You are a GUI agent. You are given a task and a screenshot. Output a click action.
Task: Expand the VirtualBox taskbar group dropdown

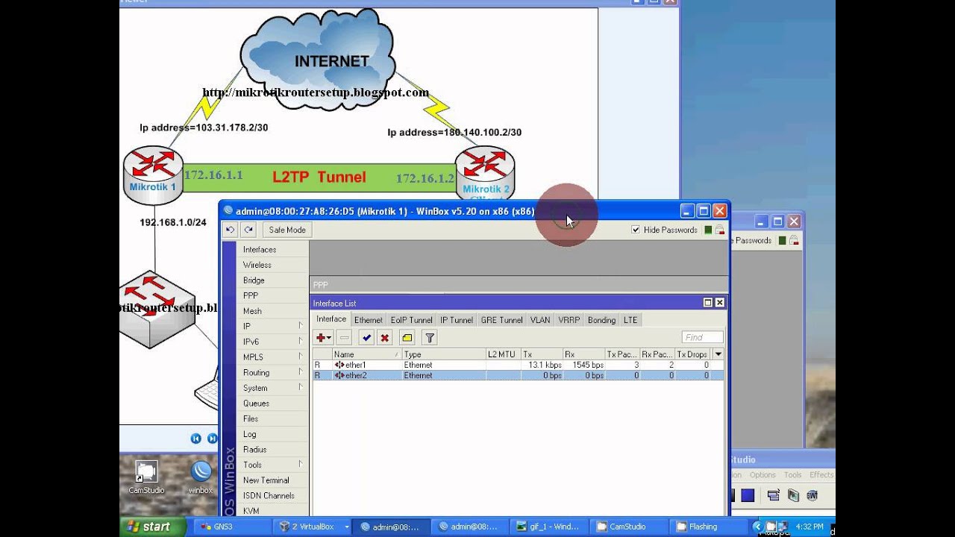pyautogui.click(x=347, y=527)
